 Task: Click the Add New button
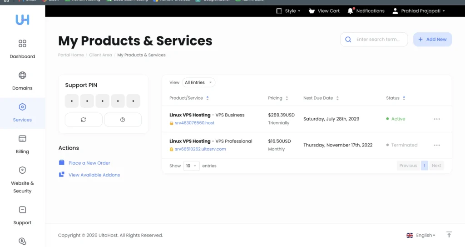(432, 40)
